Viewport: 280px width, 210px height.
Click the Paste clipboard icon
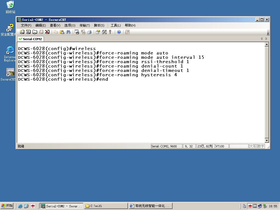point(62,32)
